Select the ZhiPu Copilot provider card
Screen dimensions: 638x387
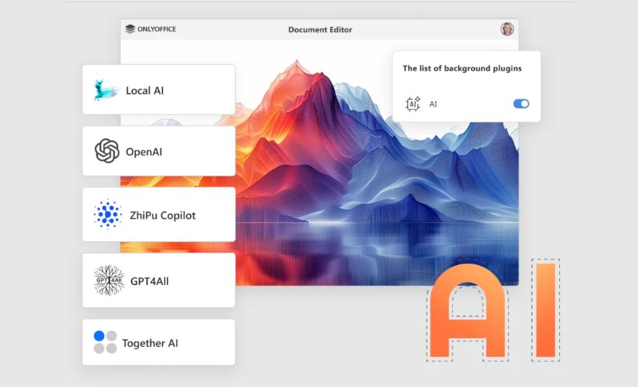coord(159,214)
